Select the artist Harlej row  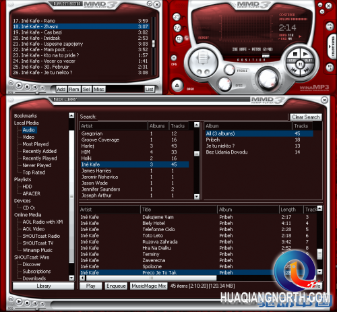134,146
